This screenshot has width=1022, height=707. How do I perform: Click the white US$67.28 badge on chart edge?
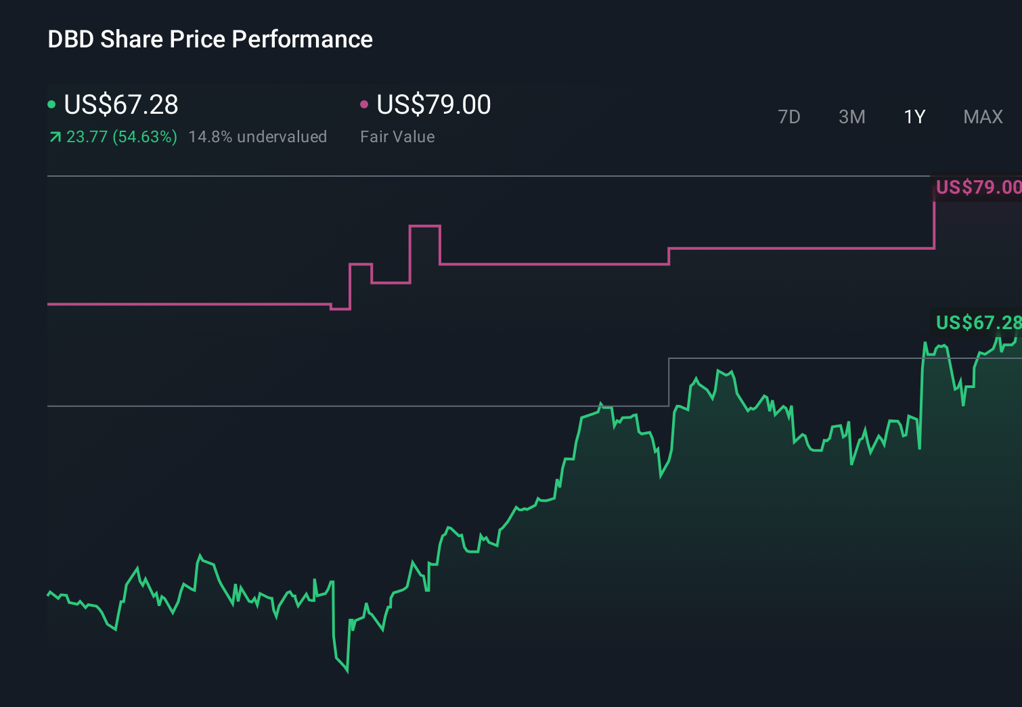pos(978,323)
